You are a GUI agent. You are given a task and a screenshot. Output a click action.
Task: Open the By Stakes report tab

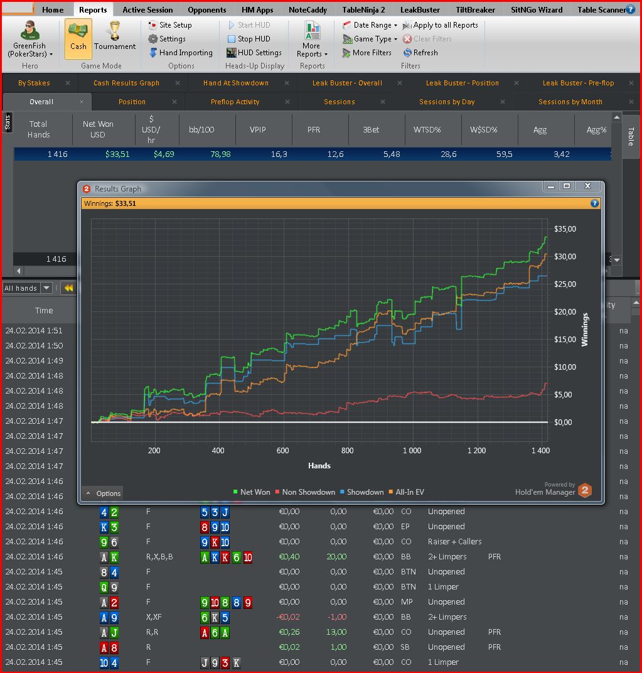tap(34, 83)
